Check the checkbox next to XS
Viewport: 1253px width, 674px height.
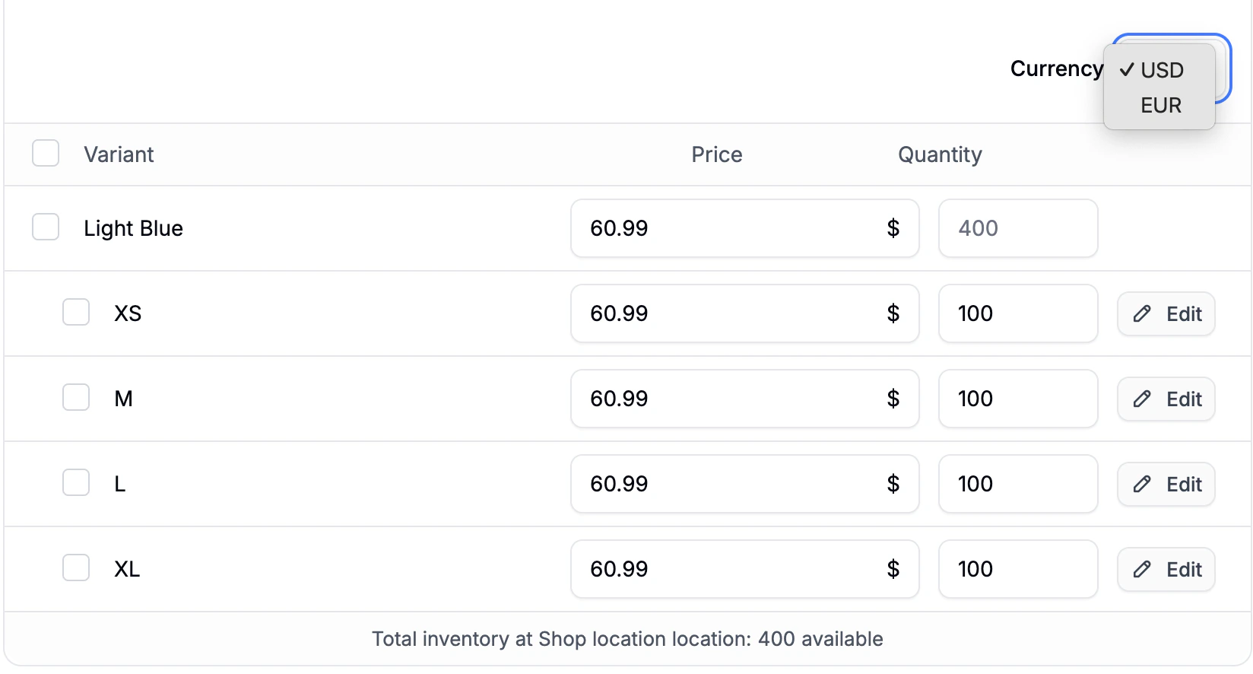(76, 312)
